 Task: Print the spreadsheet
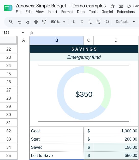(36, 22)
